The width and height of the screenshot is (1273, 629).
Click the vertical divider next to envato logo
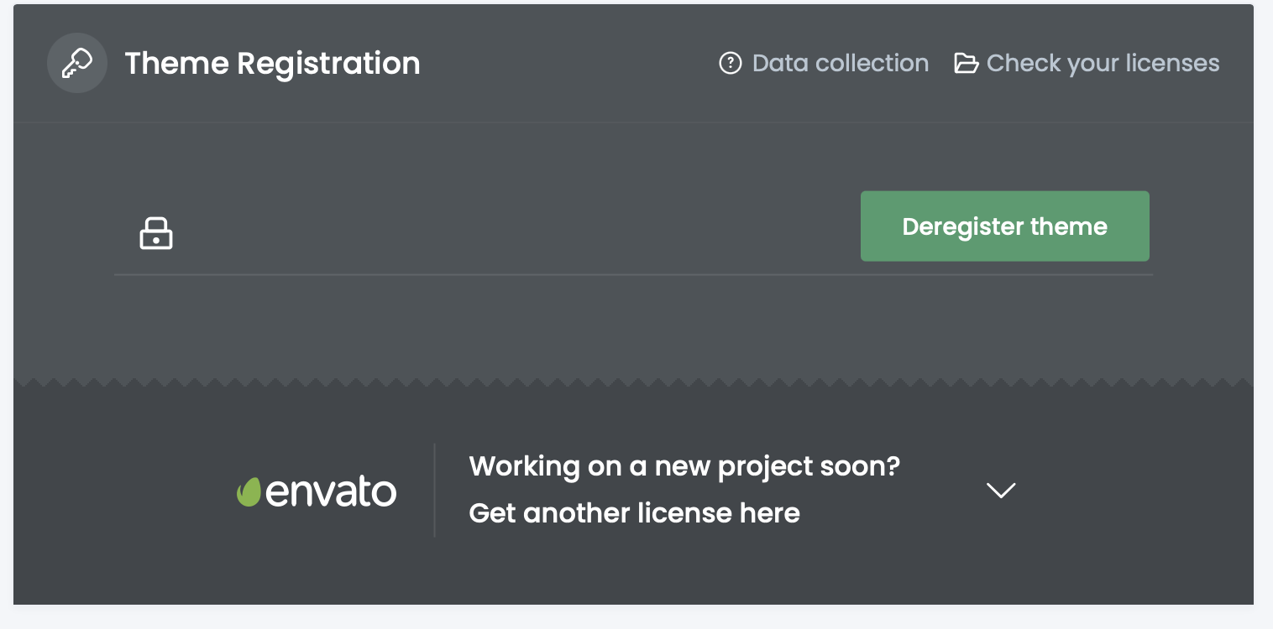[x=434, y=490]
